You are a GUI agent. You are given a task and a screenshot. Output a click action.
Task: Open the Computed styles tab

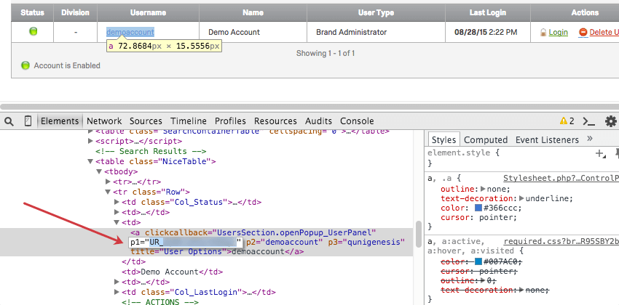pyautogui.click(x=486, y=139)
